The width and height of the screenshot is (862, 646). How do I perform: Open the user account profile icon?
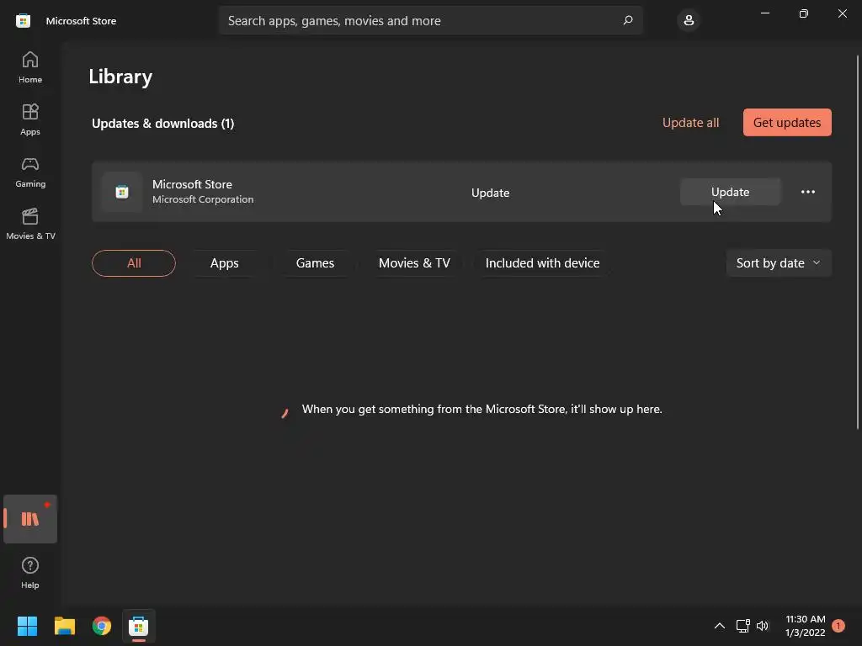(x=689, y=20)
